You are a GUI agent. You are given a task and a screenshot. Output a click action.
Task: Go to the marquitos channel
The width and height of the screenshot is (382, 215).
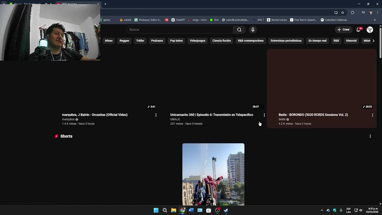click(x=68, y=119)
